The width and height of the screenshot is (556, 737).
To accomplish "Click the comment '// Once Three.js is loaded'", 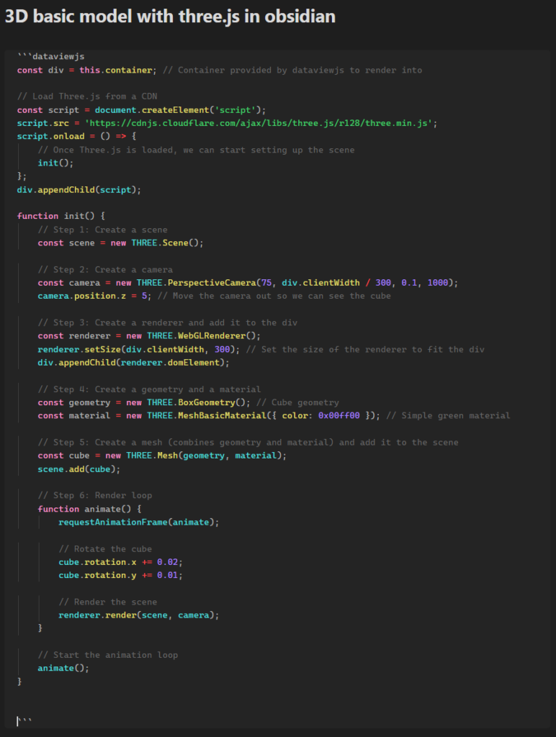I will (x=196, y=150).
